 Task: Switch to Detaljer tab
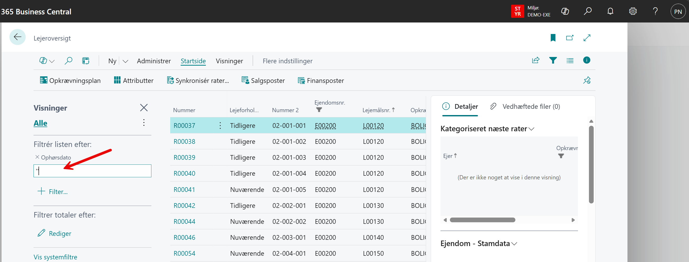tap(460, 107)
